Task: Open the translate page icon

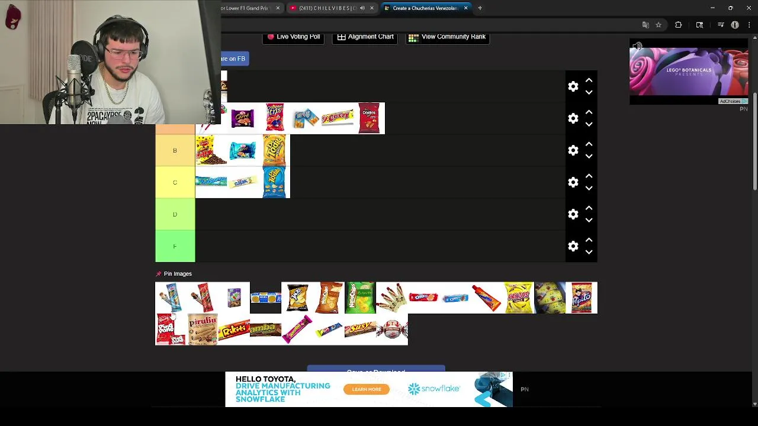Action: 645,25
